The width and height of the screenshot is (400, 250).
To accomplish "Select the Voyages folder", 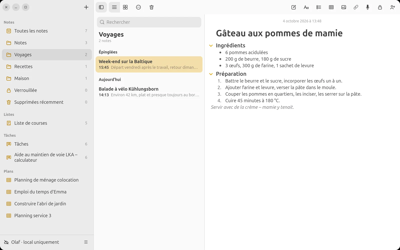I will (47, 54).
